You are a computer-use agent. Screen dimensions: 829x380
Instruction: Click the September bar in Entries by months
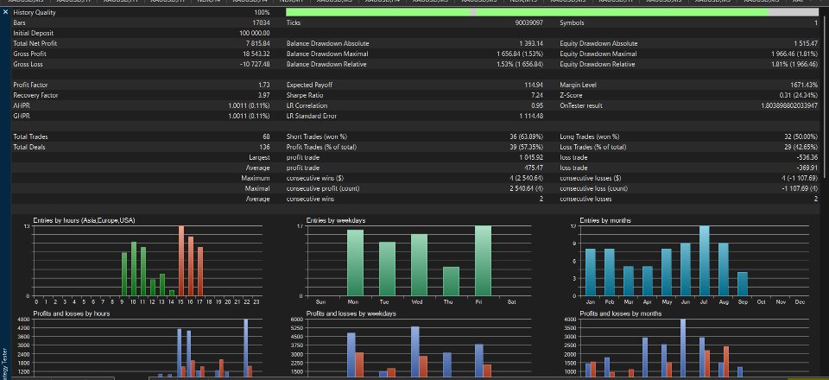click(743, 284)
